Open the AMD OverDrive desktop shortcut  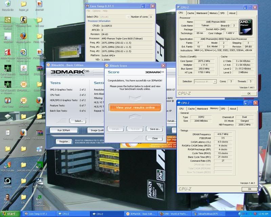coord(39,197)
